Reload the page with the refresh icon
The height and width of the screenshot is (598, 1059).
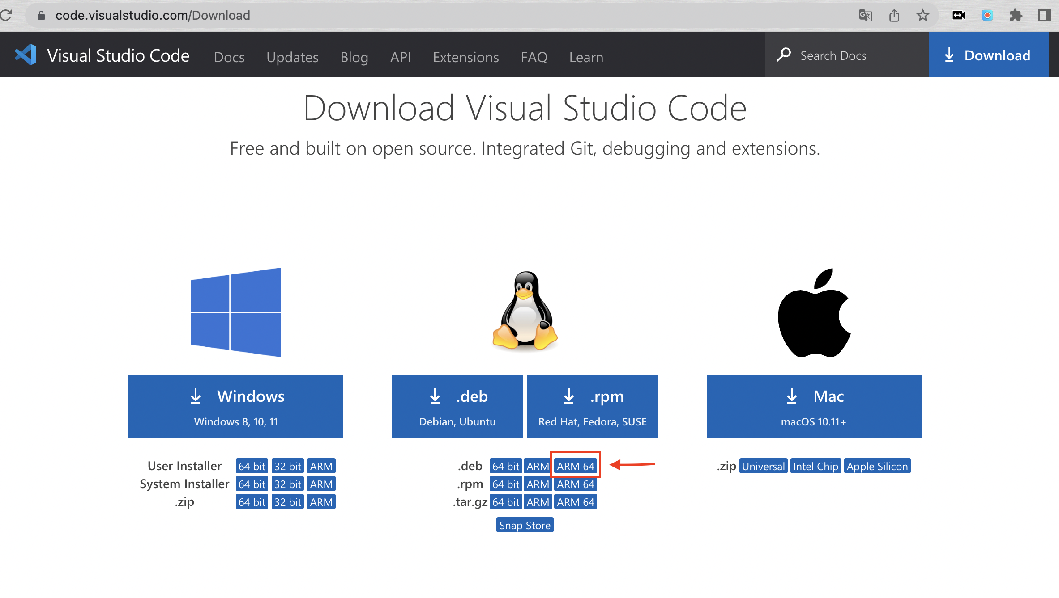tap(6, 15)
